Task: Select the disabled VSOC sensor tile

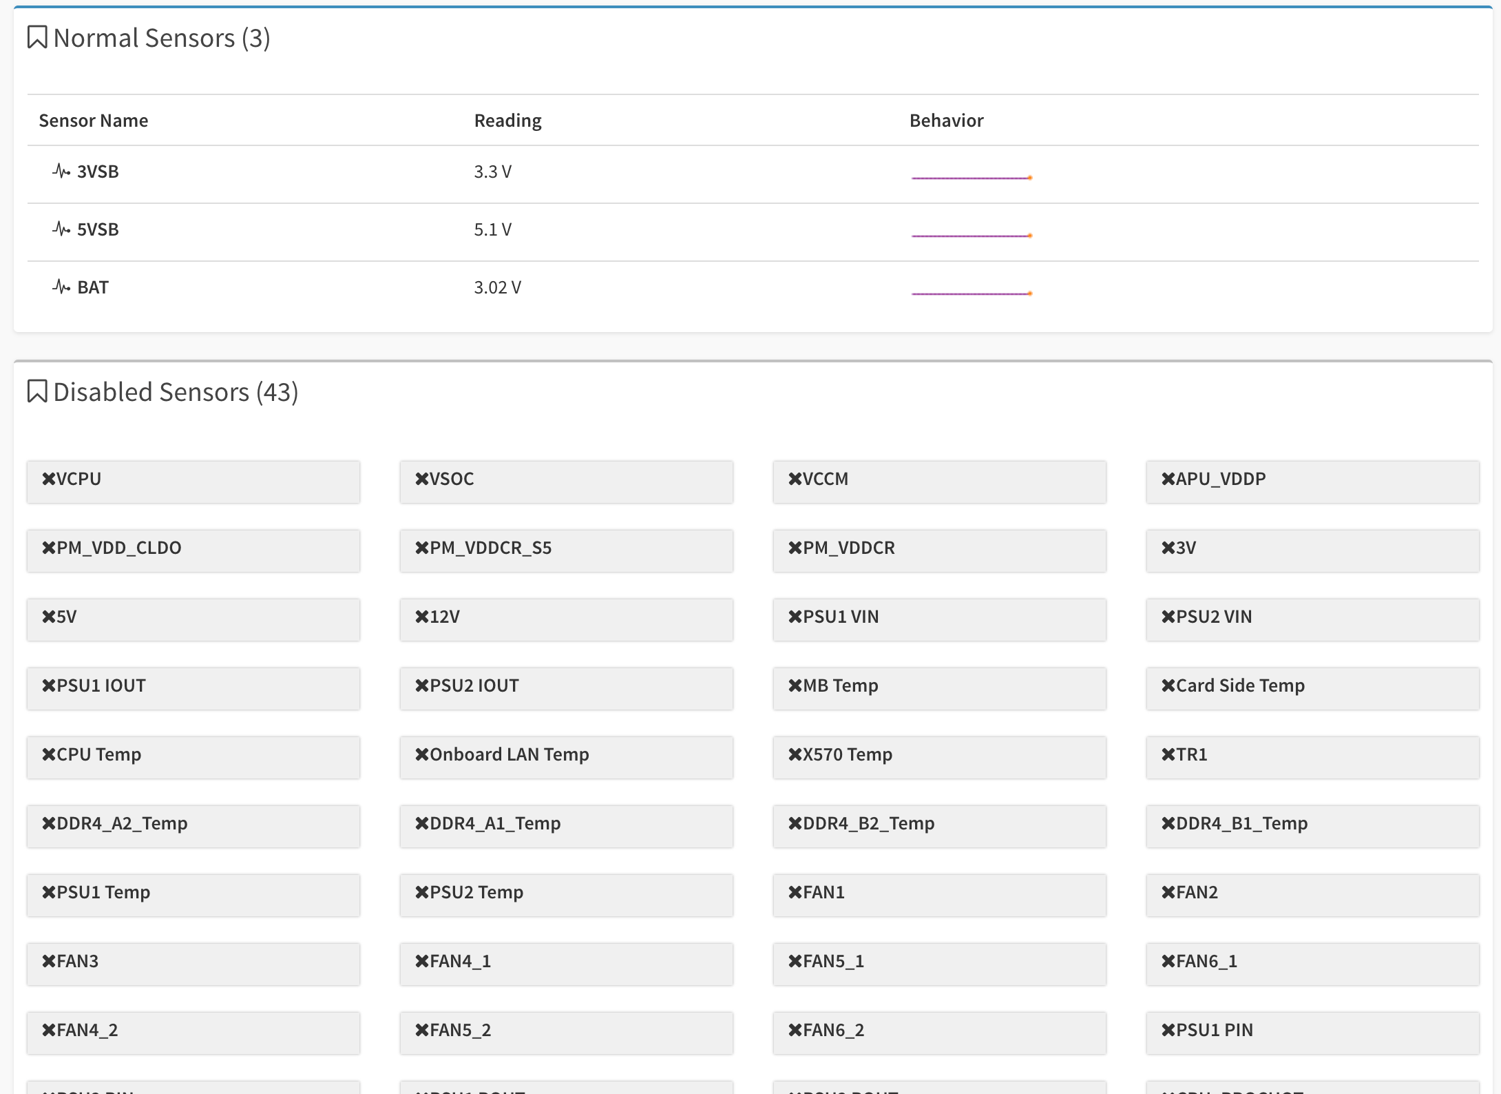Action: [566, 482]
